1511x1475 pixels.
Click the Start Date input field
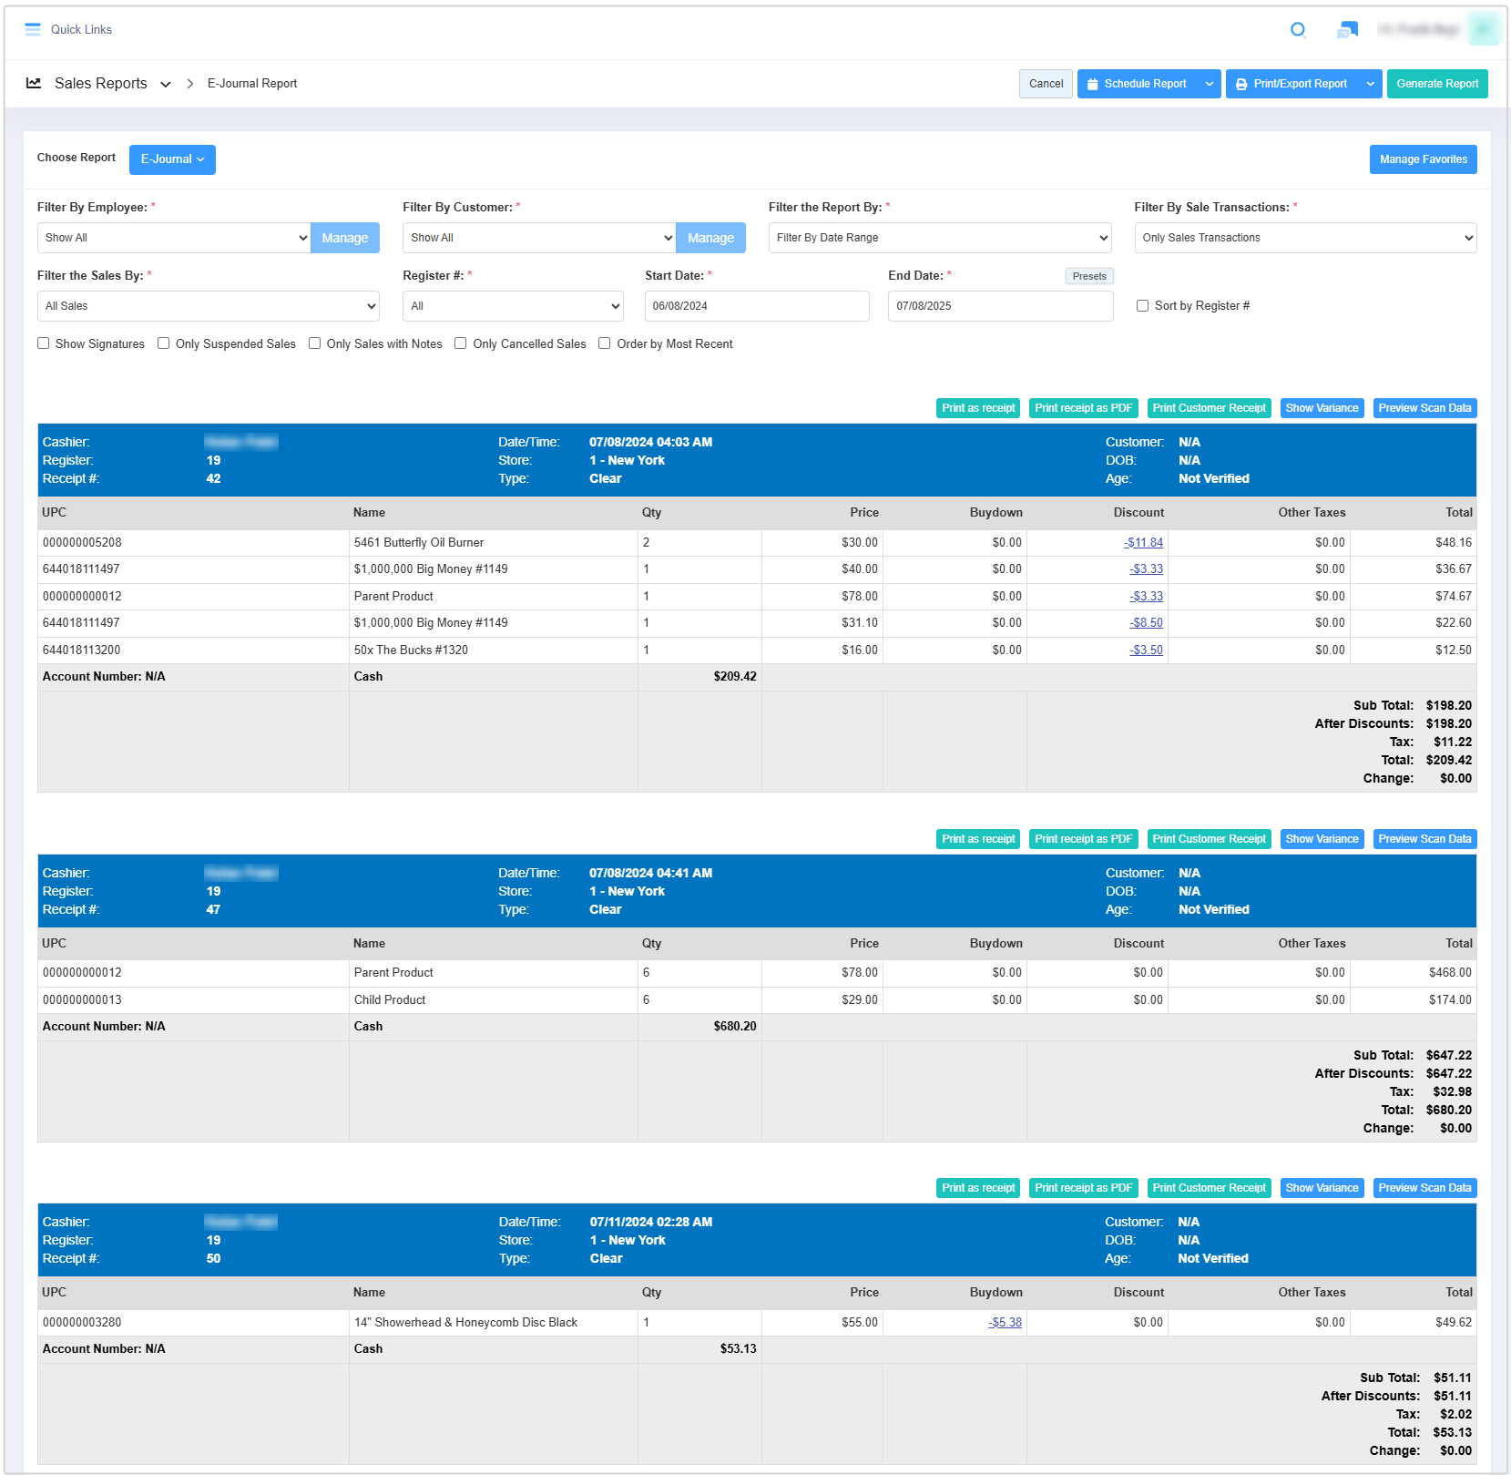click(x=756, y=306)
